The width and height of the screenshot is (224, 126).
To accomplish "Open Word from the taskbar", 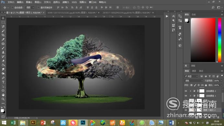I will [171, 122].
